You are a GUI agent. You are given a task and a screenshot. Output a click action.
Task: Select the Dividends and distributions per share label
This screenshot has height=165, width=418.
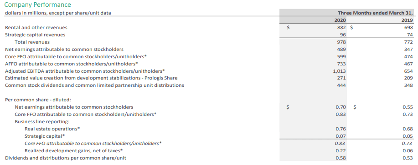(66, 158)
